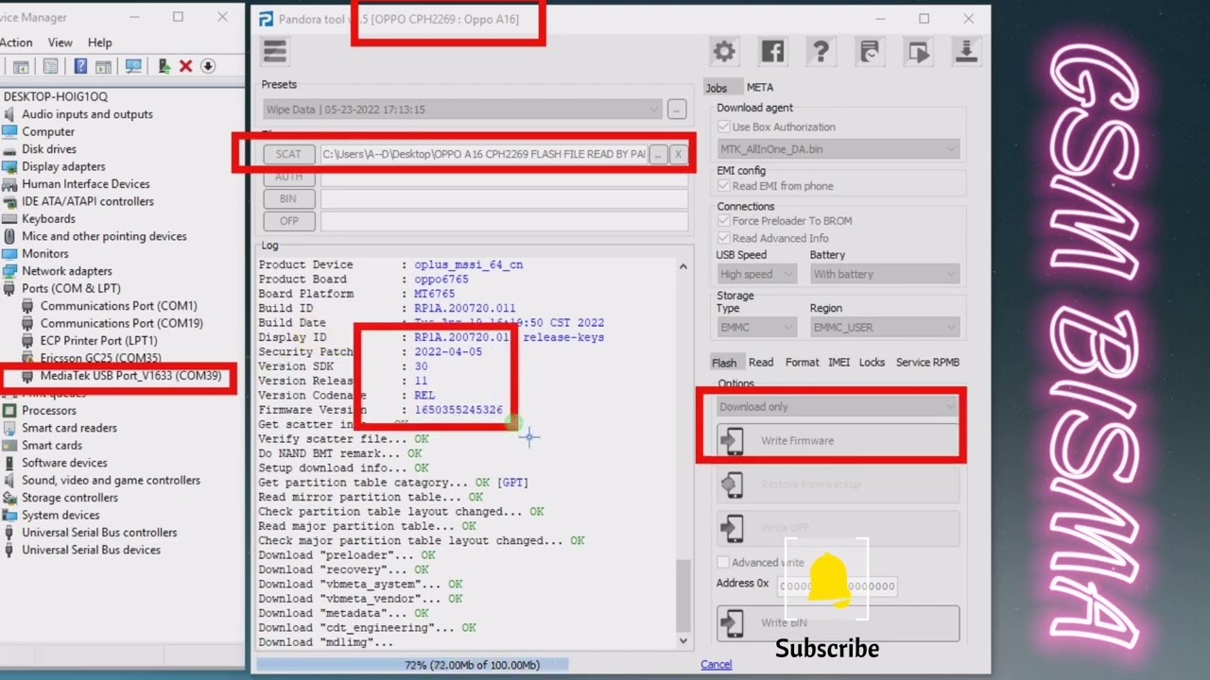Click the blue Help toolbar icon in Device Manager
The image size is (1210, 680).
point(81,66)
